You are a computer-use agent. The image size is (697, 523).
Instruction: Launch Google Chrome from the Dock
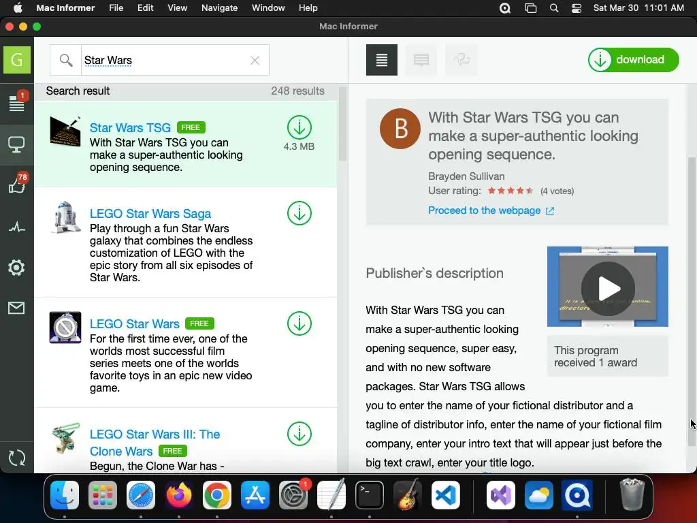[x=217, y=495]
